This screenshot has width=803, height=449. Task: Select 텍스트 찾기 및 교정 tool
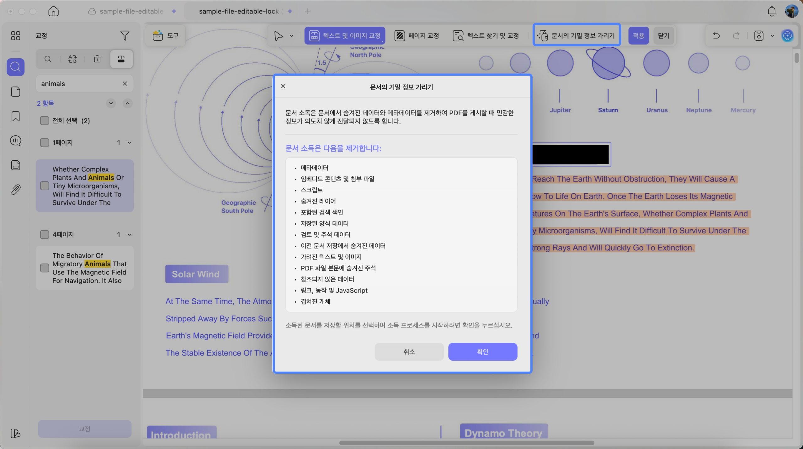(x=486, y=35)
